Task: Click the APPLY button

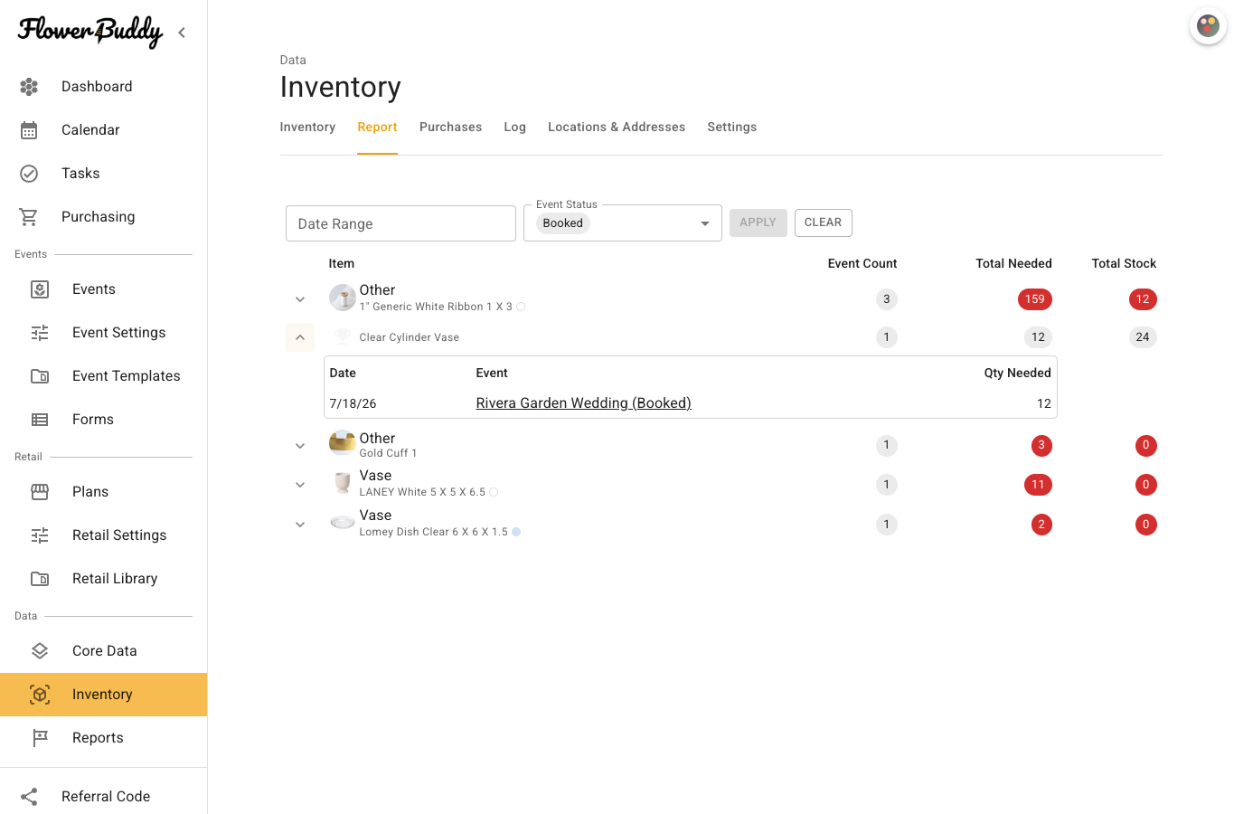Action: click(758, 222)
